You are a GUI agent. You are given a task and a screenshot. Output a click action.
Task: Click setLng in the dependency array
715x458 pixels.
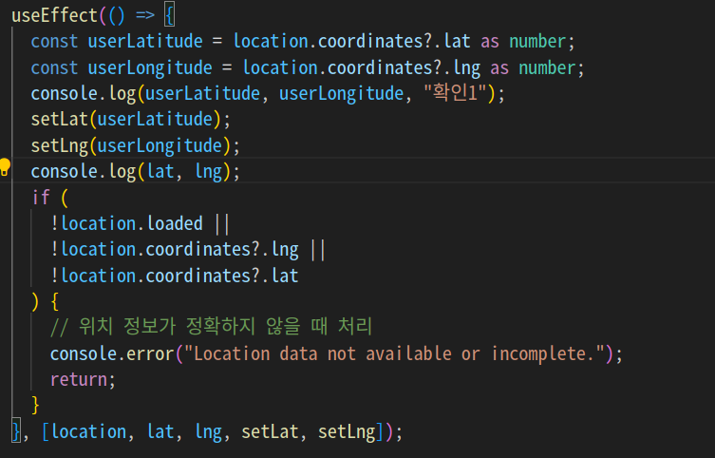coord(347,432)
